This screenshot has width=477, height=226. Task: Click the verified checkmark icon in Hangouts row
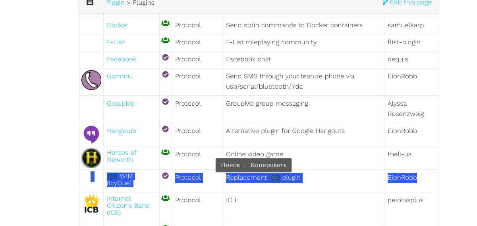166,129
